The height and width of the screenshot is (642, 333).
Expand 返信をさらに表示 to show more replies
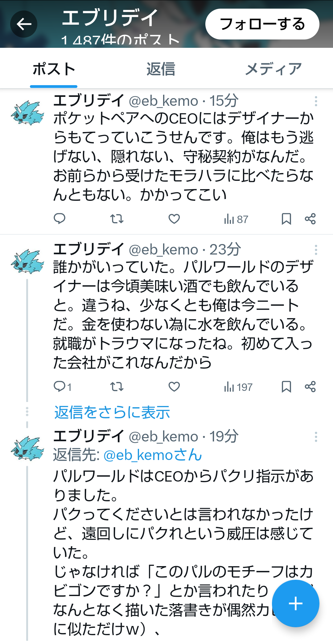point(112,412)
